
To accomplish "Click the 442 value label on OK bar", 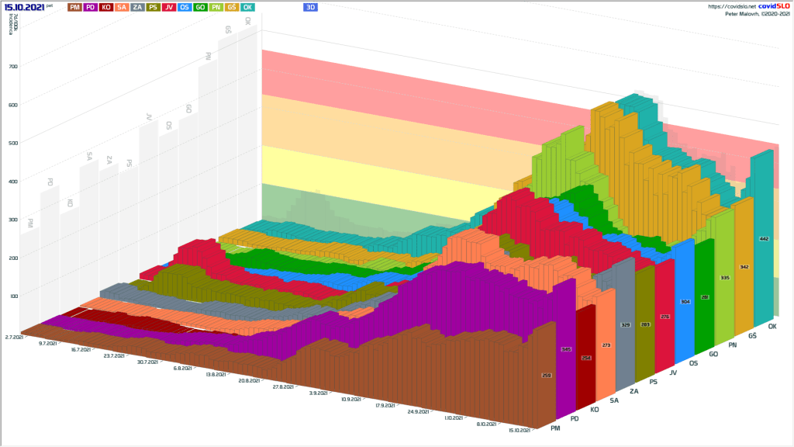I will [765, 239].
